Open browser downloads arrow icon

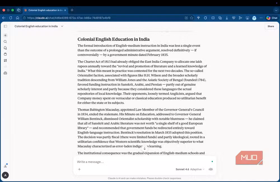227,18
